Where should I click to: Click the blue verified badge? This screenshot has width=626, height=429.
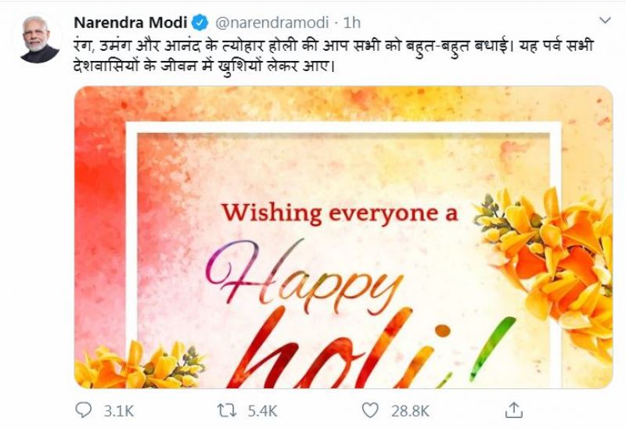click(x=200, y=21)
